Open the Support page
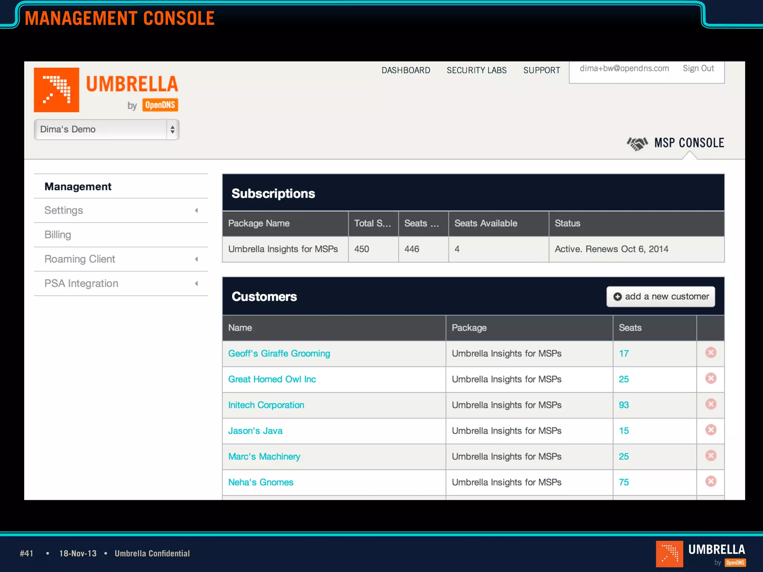This screenshot has height=572, width=763. (542, 70)
